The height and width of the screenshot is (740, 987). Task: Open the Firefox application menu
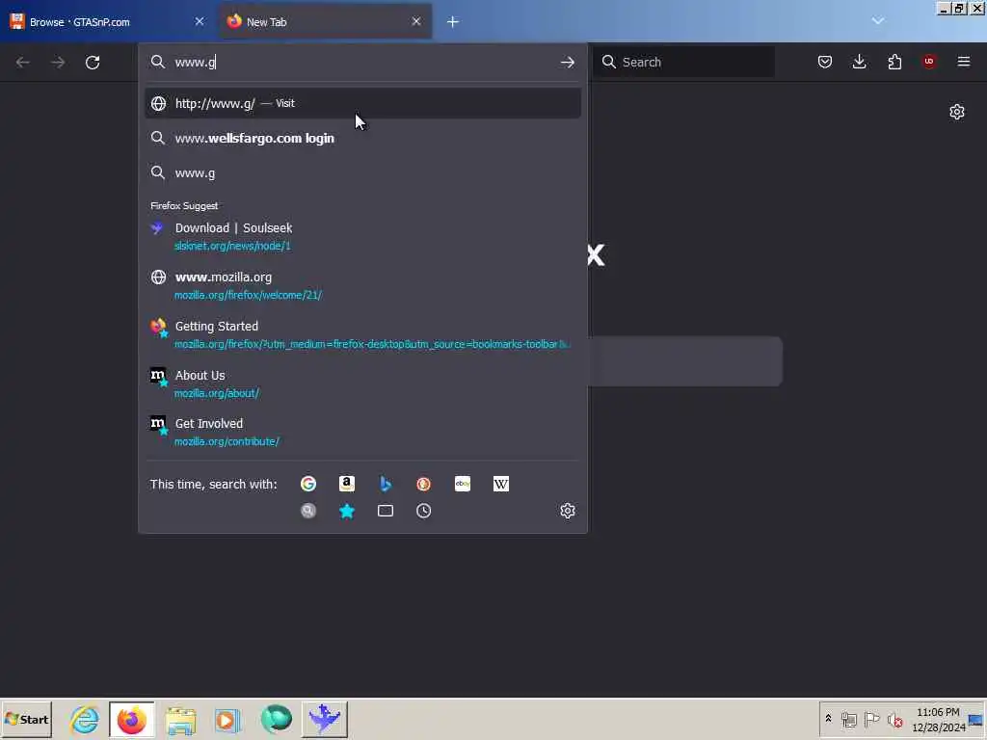(x=964, y=62)
